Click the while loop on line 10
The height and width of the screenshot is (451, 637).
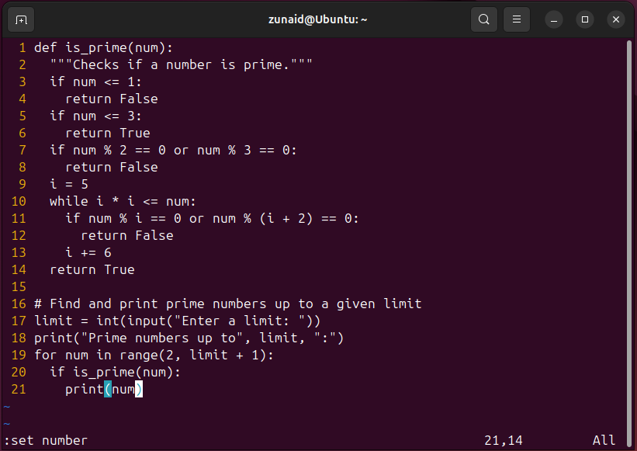[x=116, y=201]
